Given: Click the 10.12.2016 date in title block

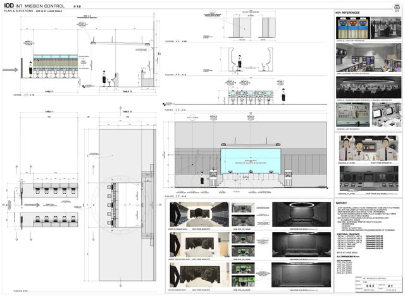Looking at the screenshot, I should pos(391,290).
